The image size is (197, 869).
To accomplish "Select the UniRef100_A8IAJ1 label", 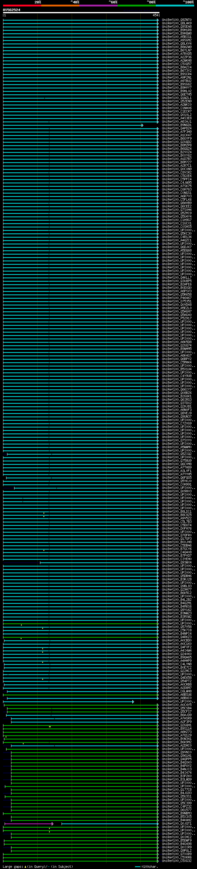I will coord(177,122).
